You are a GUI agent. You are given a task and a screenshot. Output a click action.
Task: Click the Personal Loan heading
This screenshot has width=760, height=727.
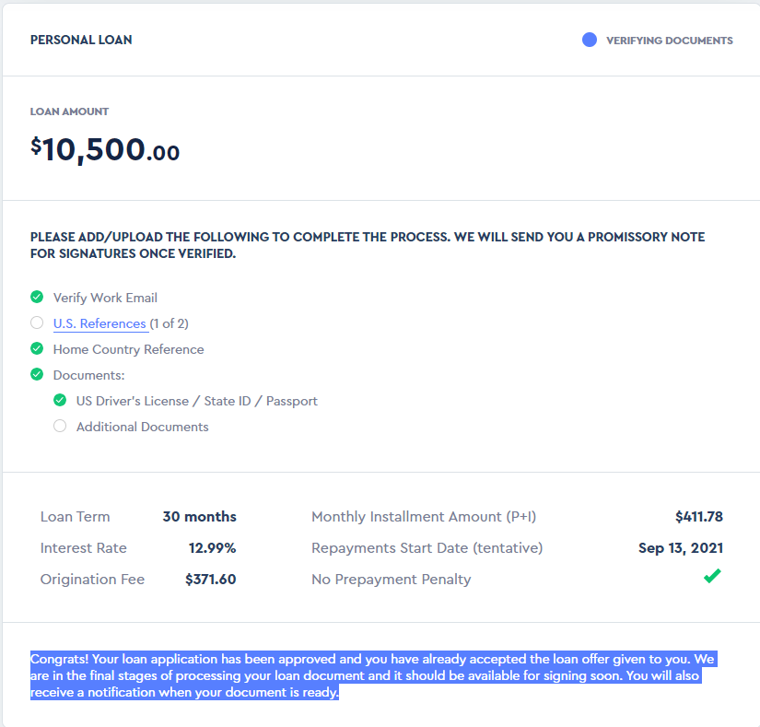tap(81, 40)
